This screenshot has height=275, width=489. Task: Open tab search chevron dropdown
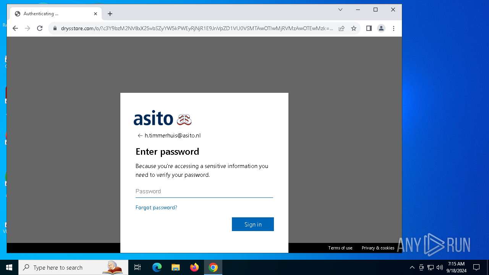[x=340, y=10]
